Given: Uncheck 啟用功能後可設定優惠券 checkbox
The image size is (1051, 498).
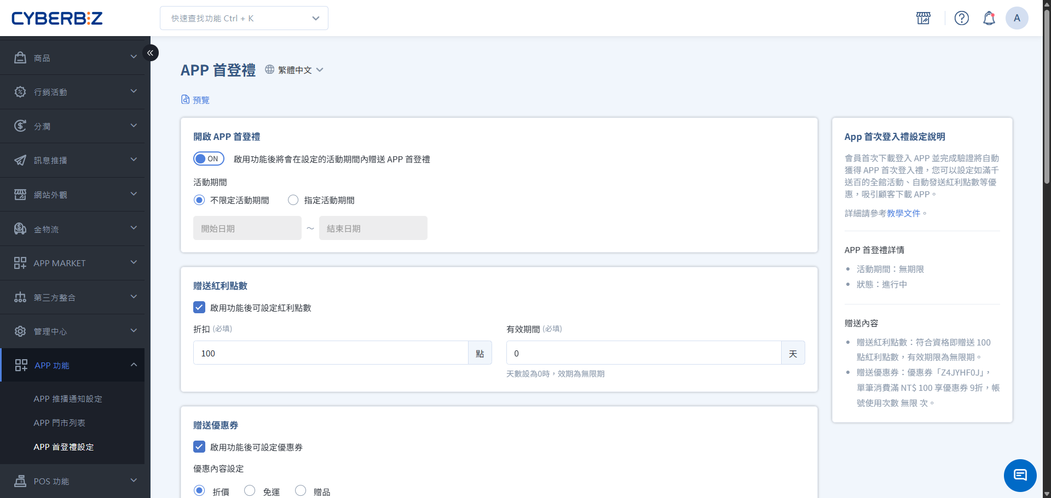Looking at the screenshot, I should point(199,447).
